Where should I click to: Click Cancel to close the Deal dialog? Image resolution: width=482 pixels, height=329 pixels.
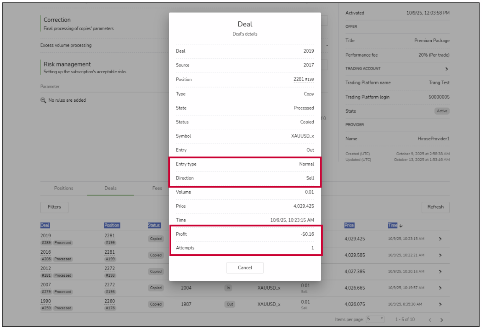pyautogui.click(x=245, y=268)
